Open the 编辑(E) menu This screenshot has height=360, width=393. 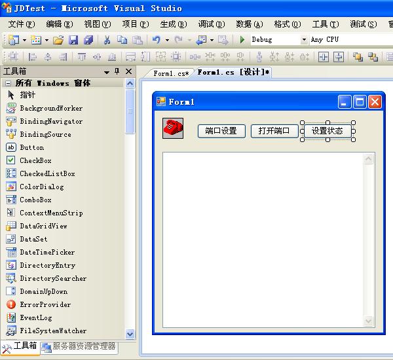[60, 24]
